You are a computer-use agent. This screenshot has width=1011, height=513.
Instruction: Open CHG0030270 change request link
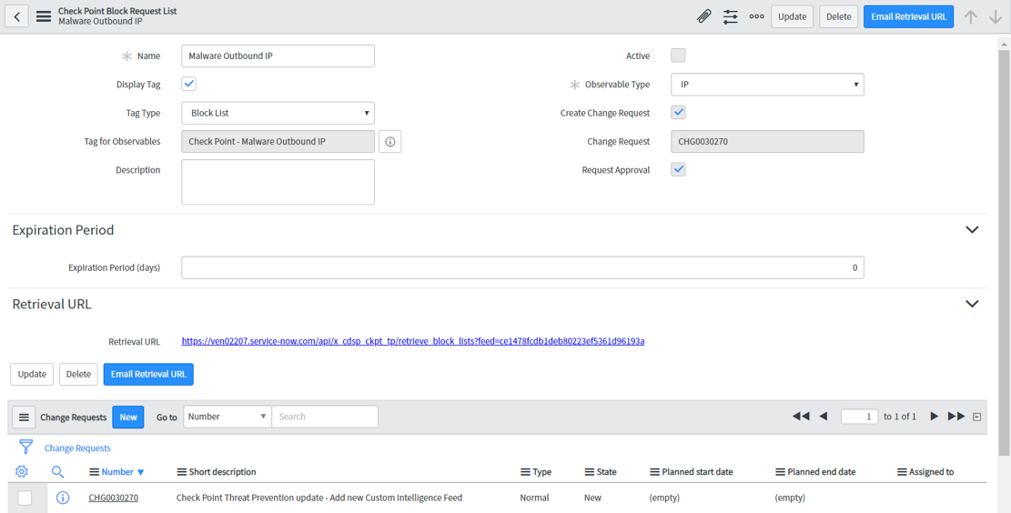(x=114, y=498)
